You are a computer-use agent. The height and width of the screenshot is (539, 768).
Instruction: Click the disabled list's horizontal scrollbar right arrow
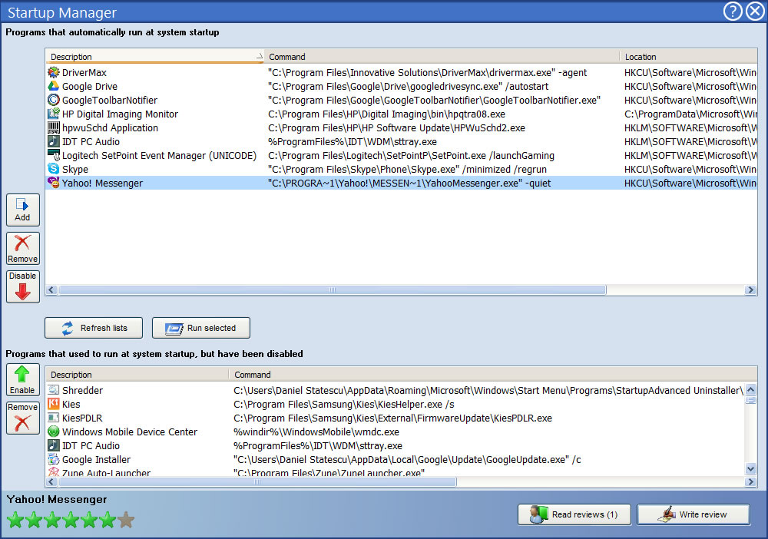point(750,481)
